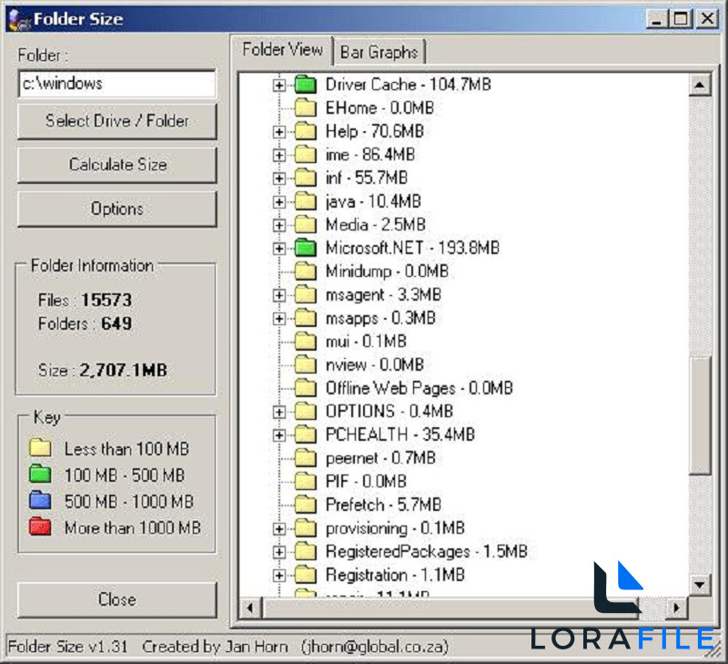Click the provisioning folder icon

pyautogui.click(x=306, y=528)
